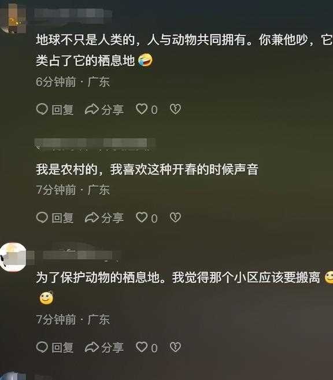Dislike the 我是农村的 comment
Image resolution: width=333 pixels, height=380 pixels.
175,217
